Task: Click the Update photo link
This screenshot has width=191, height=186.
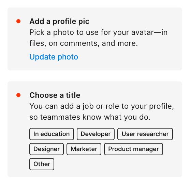Action: click(x=54, y=57)
